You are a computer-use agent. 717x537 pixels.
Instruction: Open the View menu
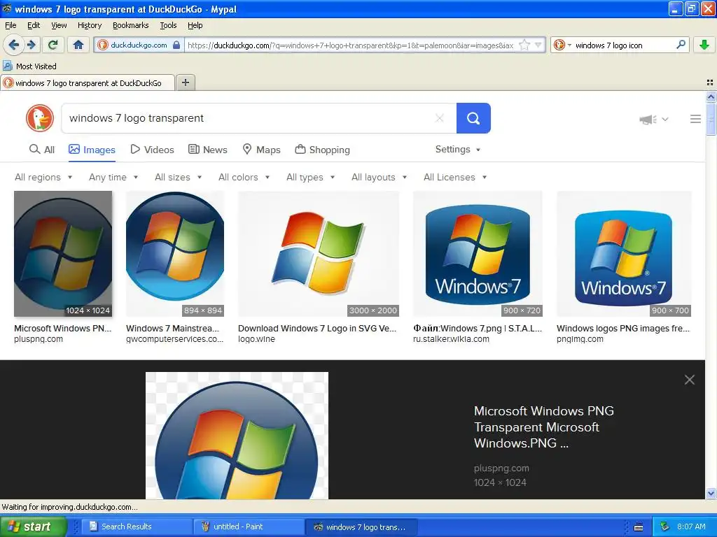tap(59, 25)
